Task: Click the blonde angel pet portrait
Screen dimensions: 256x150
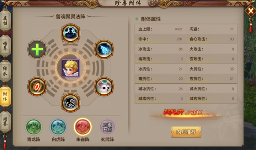Action: (x=70, y=68)
